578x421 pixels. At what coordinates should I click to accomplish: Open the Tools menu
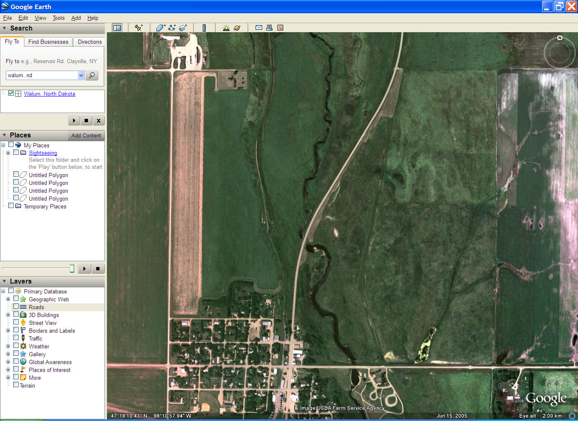59,18
